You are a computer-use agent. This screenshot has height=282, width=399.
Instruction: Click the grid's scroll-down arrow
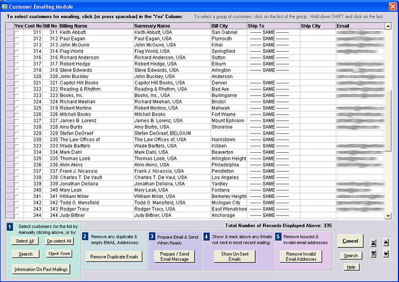[388, 216]
